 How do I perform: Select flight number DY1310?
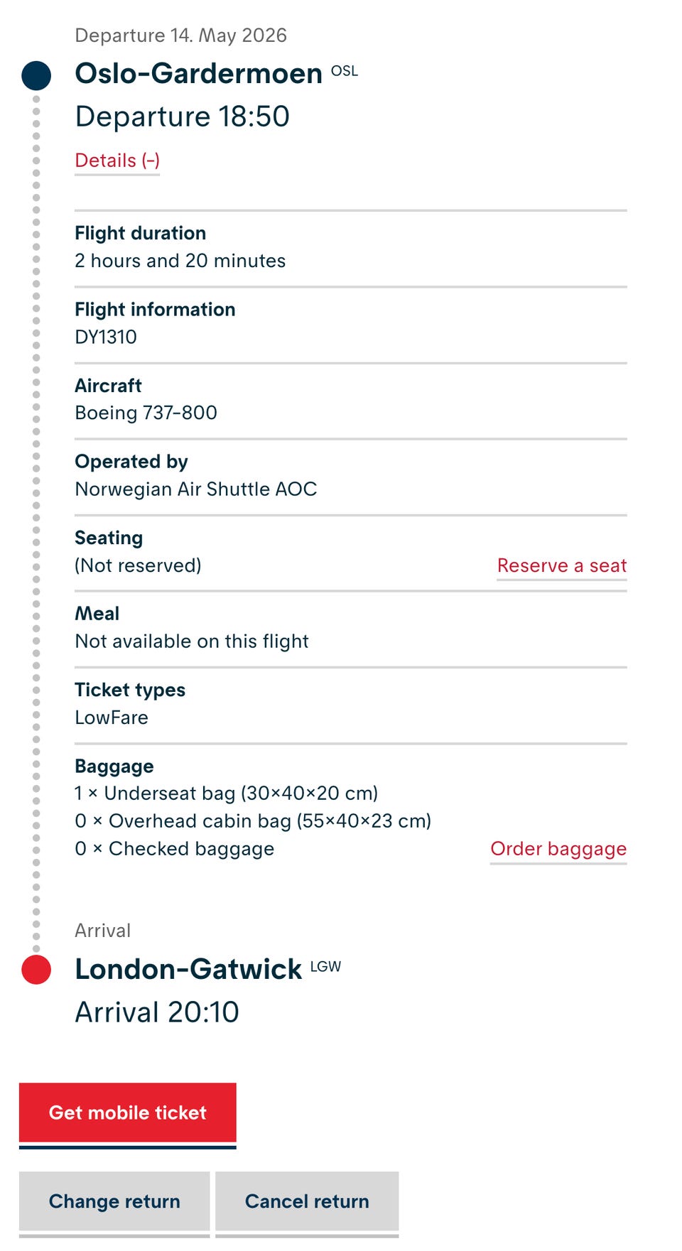(106, 337)
